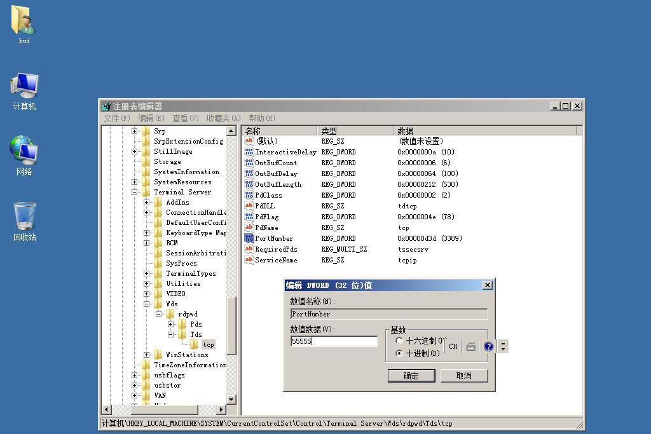Open the hui user folder desktop icon
651x434 pixels.
[24, 21]
